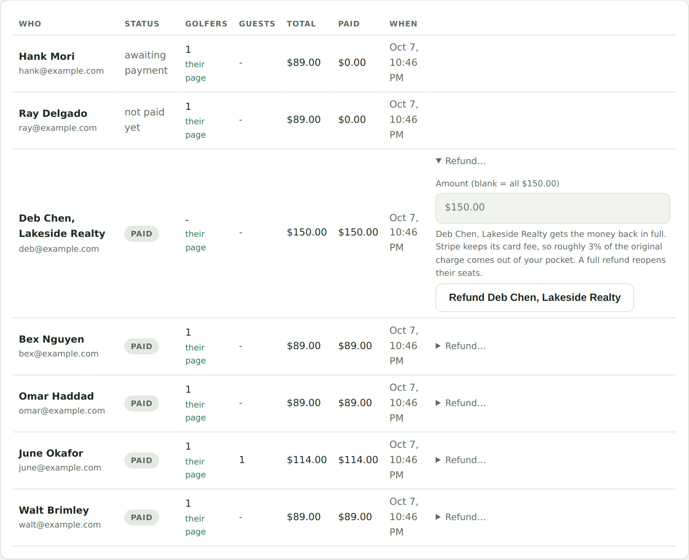Select the name Omar Haddad
The height and width of the screenshot is (560, 689).
(x=56, y=396)
